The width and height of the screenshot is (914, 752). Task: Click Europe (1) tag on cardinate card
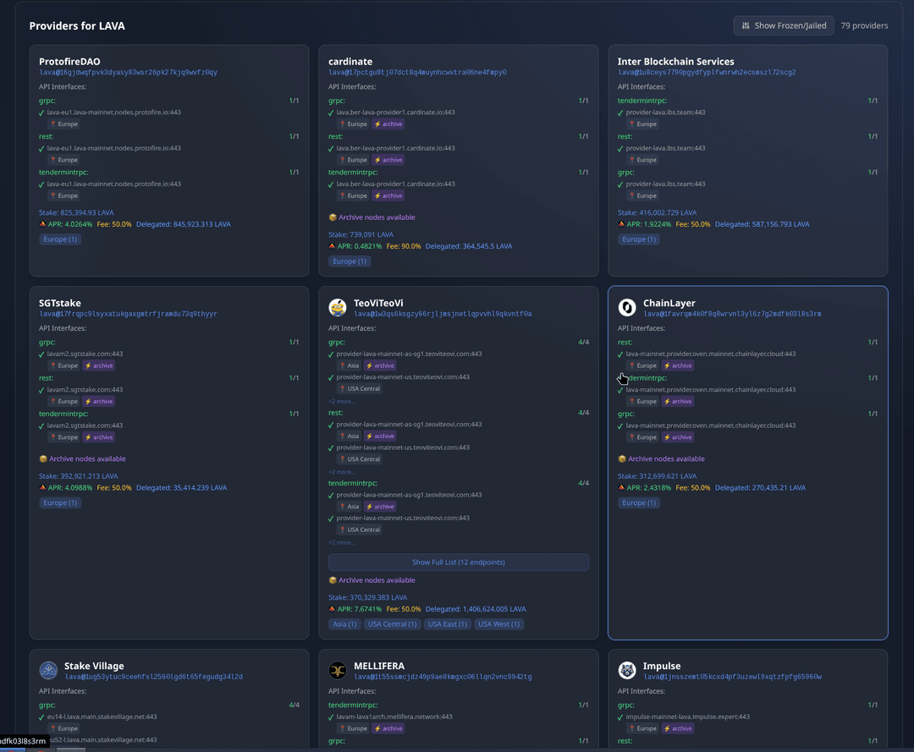pos(350,261)
